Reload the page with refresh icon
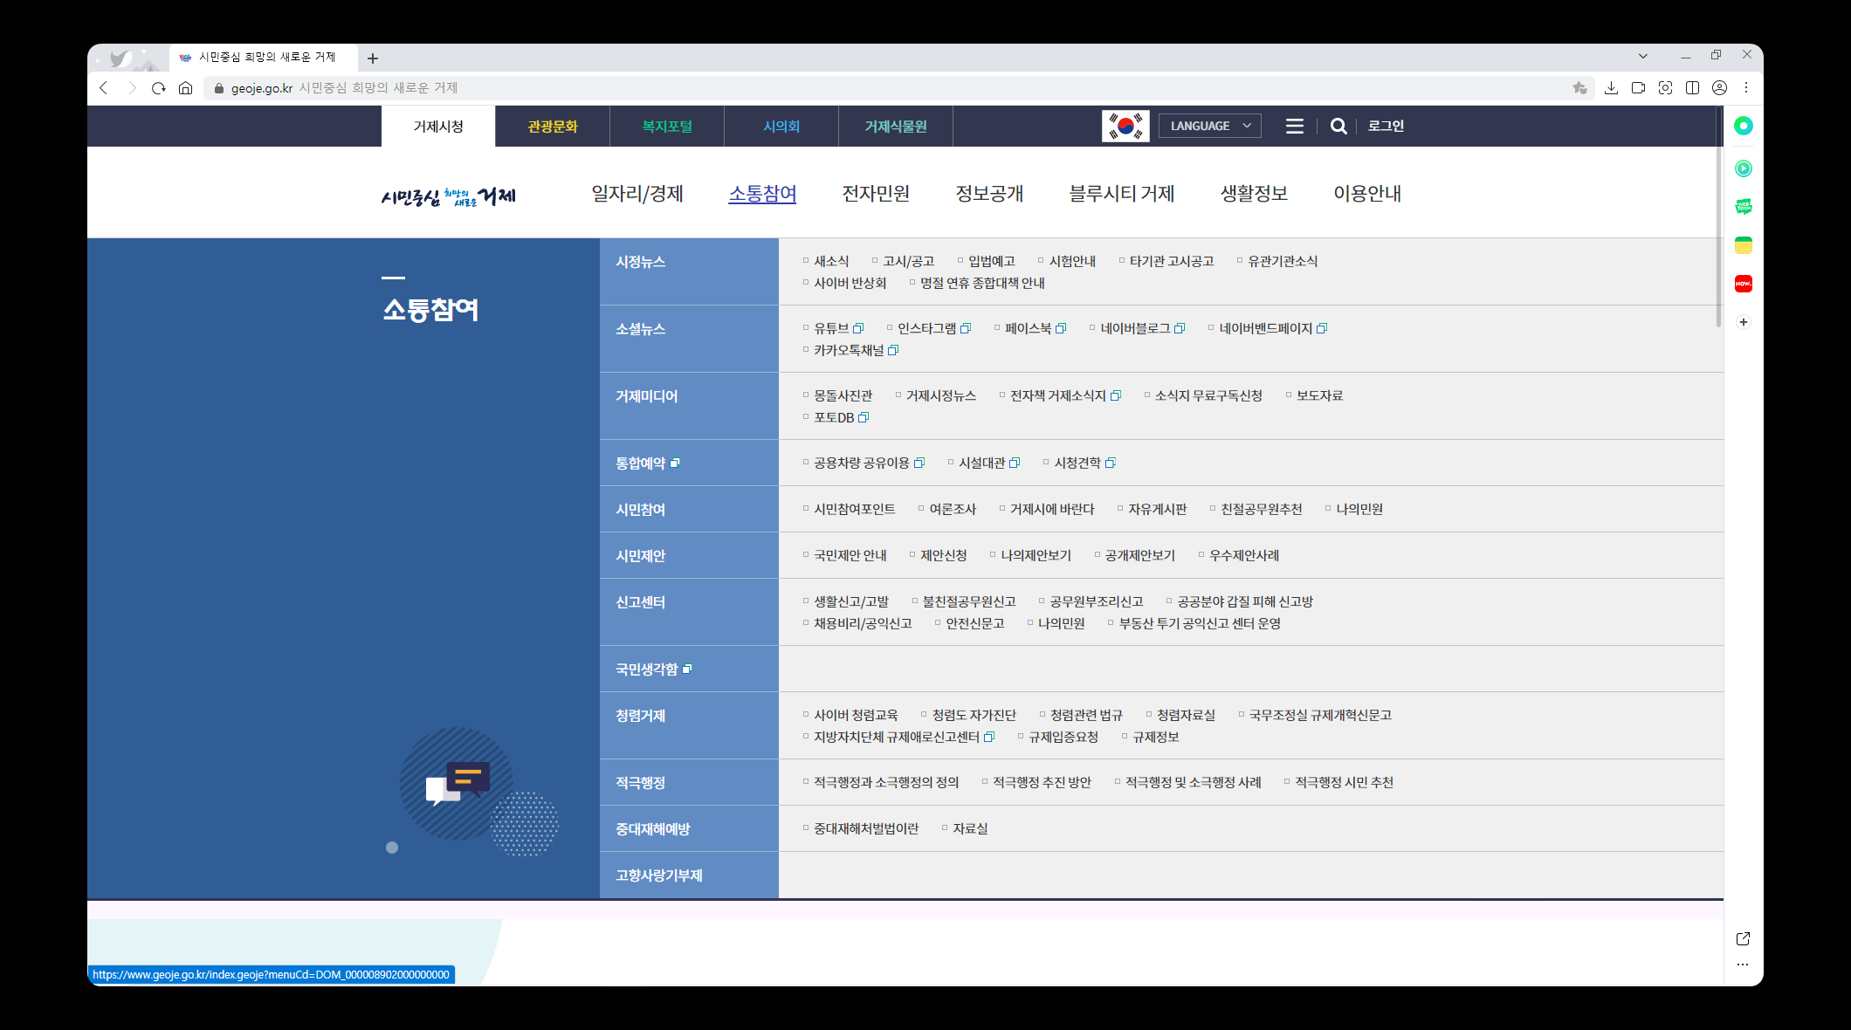The height and width of the screenshot is (1030, 1851). (159, 88)
